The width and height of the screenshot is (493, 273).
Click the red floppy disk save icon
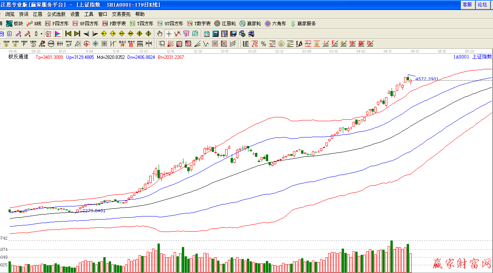[233, 34]
